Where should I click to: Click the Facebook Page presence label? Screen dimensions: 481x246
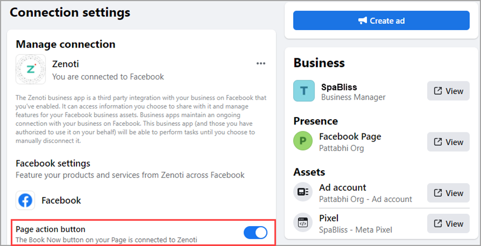click(350, 137)
